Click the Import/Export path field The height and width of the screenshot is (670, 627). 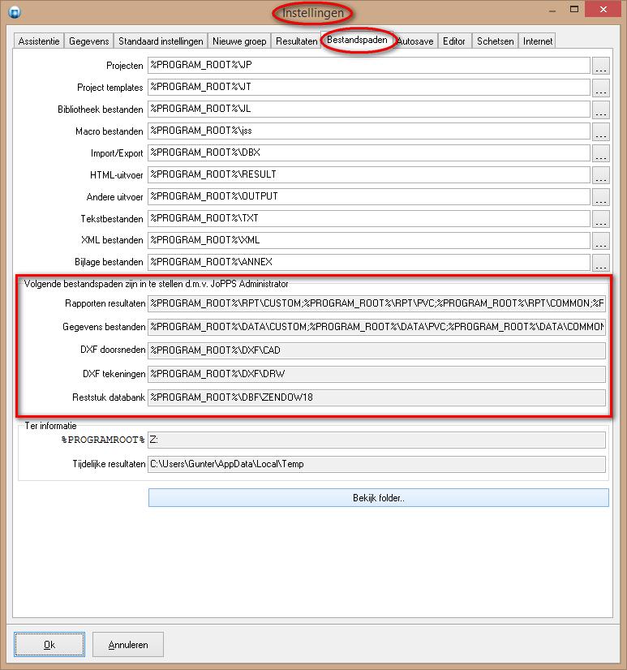[369, 152]
